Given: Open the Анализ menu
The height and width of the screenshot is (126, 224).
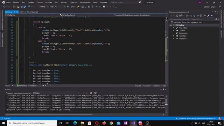Looking at the screenshot, I should coord(64,2).
